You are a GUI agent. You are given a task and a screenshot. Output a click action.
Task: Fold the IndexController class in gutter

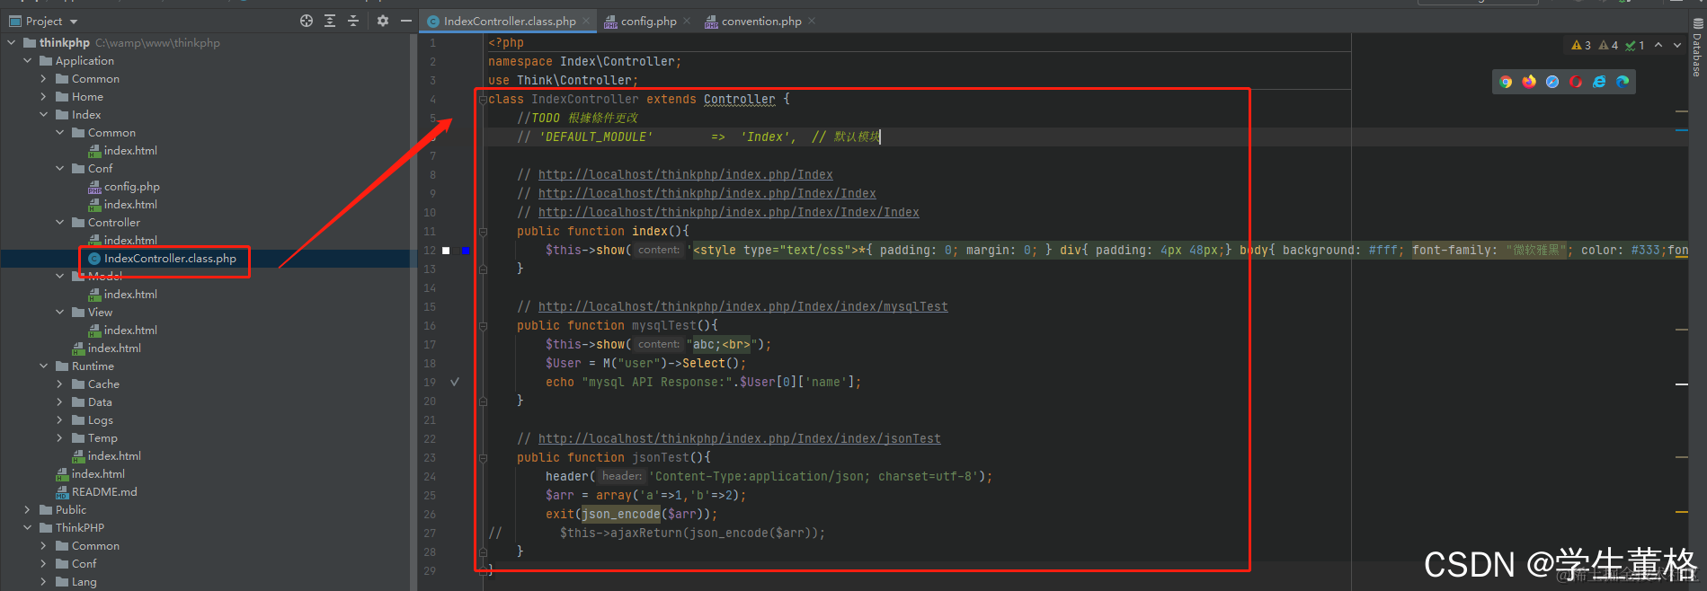pyautogui.click(x=483, y=99)
